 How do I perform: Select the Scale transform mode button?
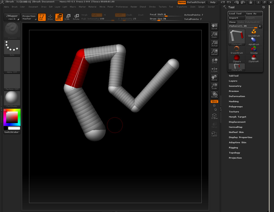click(x=67, y=17)
